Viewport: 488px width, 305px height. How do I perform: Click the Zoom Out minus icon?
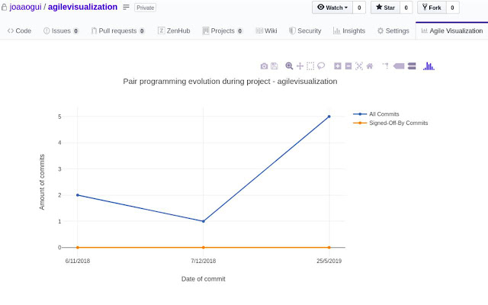(x=348, y=66)
